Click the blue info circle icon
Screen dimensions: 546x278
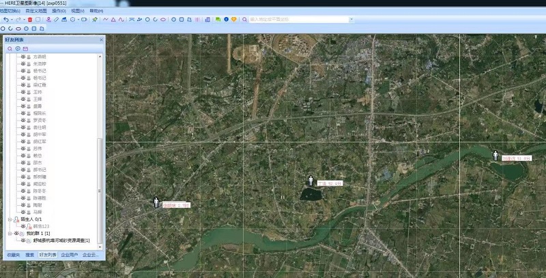tap(225, 20)
